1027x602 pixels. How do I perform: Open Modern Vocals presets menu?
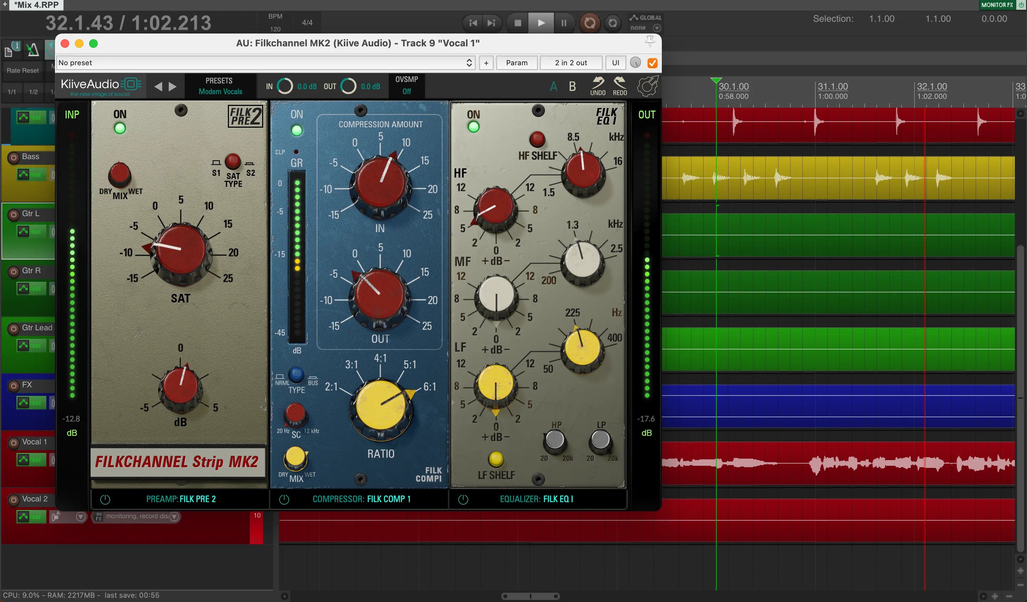(x=220, y=91)
